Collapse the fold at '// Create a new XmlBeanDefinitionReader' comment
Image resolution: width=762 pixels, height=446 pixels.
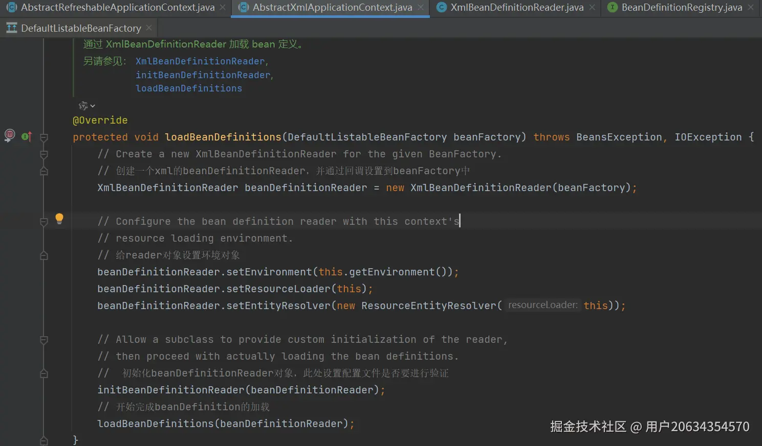[x=44, y=154]
